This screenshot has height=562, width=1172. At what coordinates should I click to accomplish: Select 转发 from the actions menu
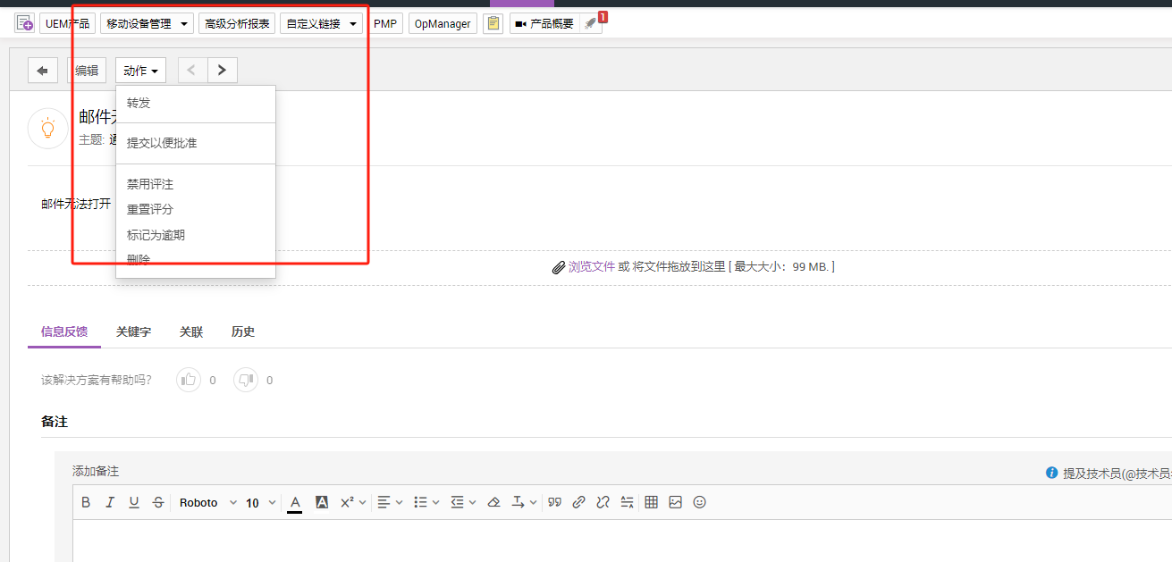(139, 103)
